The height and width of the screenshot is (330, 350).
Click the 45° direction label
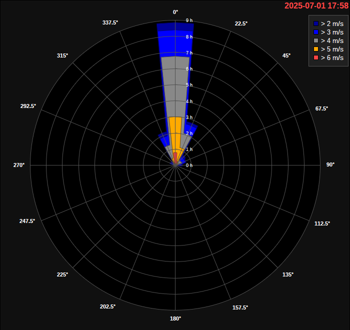pos(286,55)
